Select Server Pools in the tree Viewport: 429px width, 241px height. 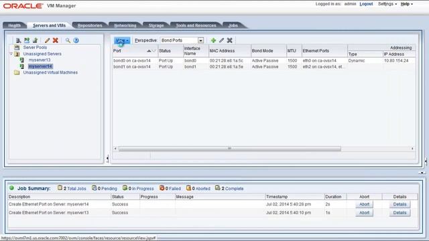35,48
